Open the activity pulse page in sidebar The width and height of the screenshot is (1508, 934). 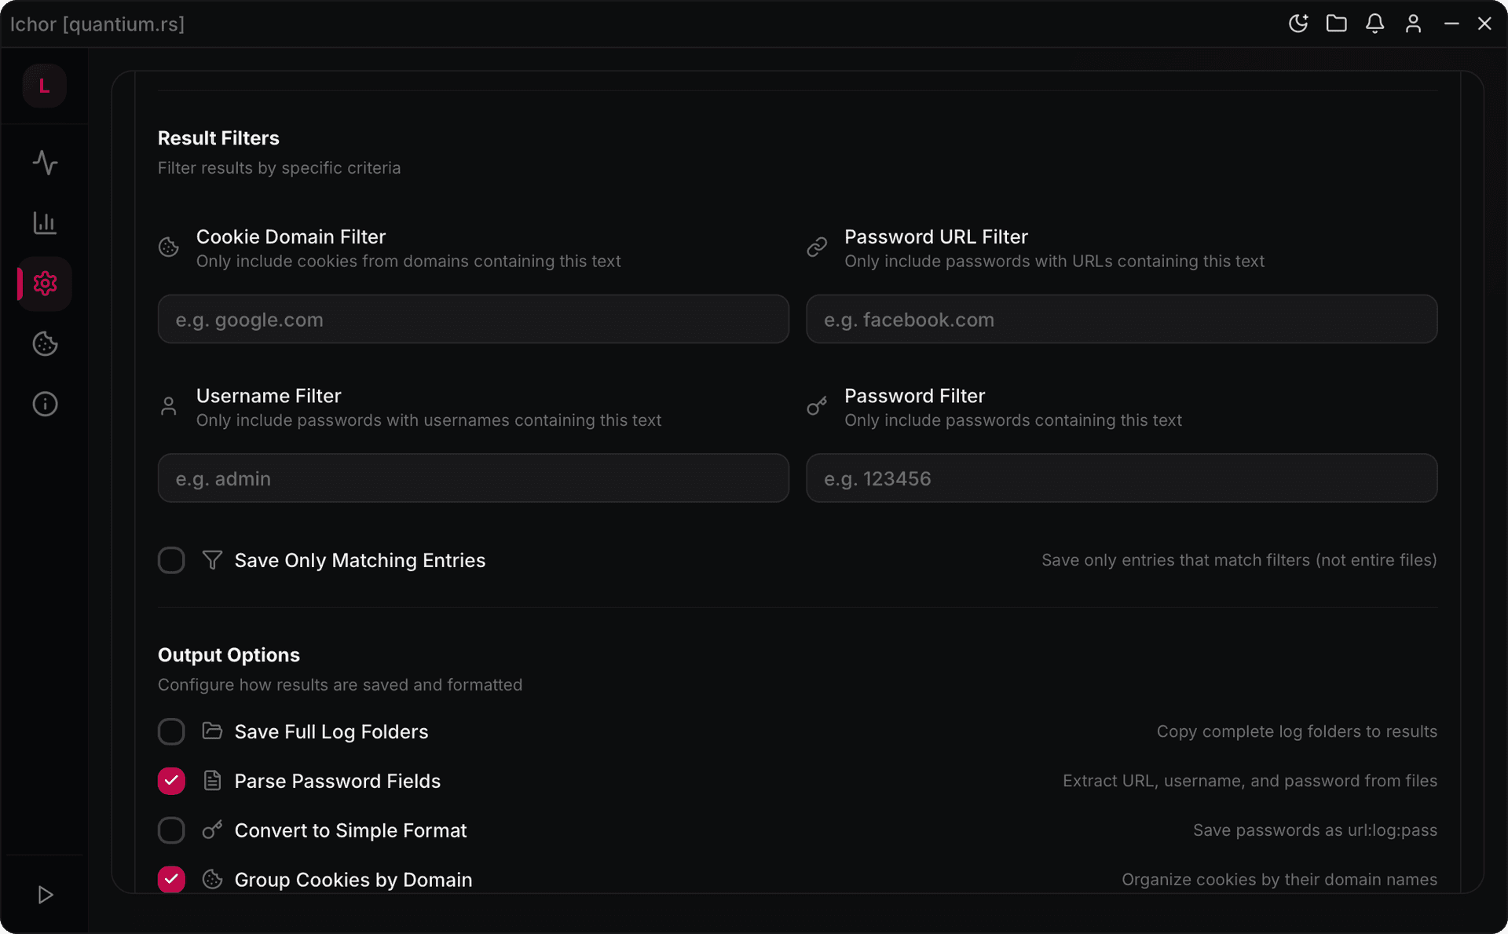coord(45,163)
